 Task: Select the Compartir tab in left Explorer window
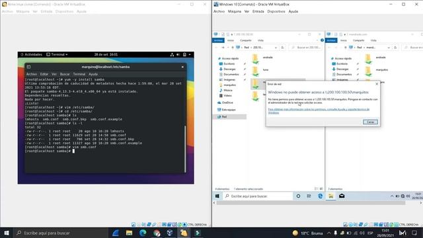click(245, 40)
